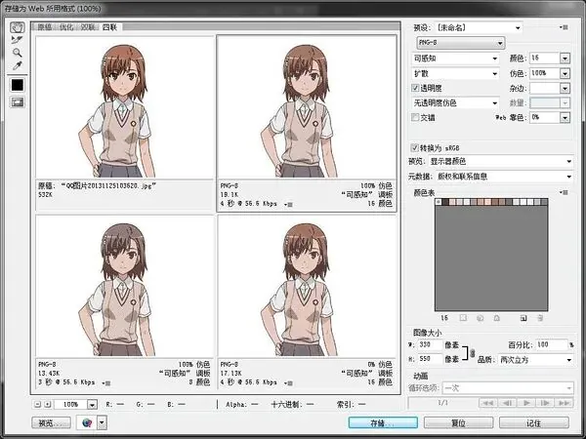Image resolution: width=586 pixels, height=439 pixels.
Task: Open the 品质 两次立方 dropdown
Action: tap(536, 360)
